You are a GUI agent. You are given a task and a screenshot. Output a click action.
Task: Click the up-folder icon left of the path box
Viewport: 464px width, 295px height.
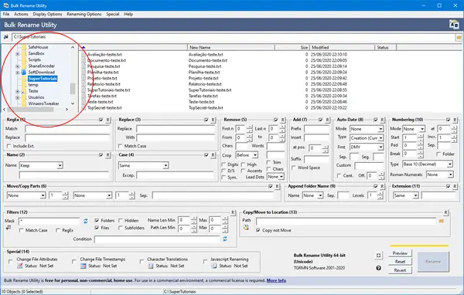click(x=6, y=37)
